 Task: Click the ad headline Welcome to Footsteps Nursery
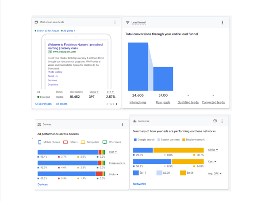75,46
